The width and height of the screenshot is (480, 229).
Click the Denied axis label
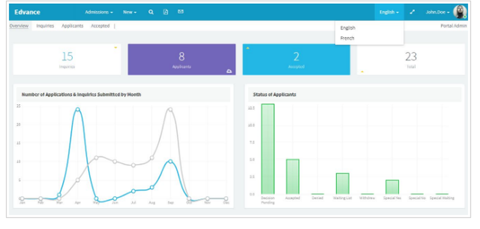(x=317, y=198)
